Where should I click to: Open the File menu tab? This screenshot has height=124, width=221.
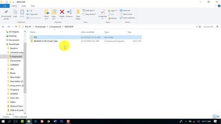pyautogui.click(x=5, y=6)
